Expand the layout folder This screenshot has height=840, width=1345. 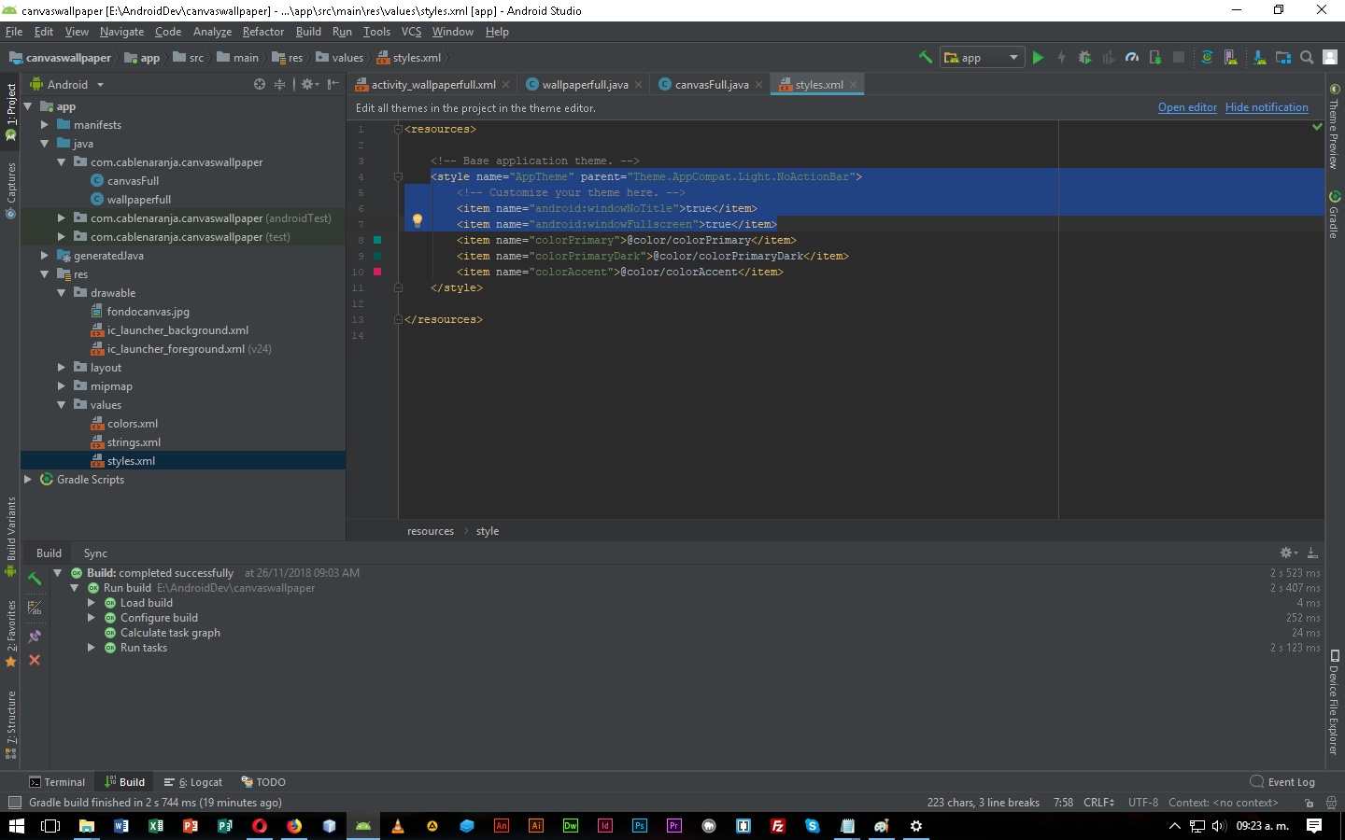(61, 367)
